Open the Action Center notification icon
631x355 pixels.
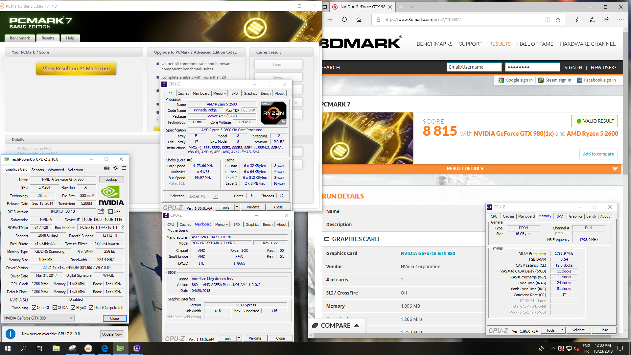pyautogui.click(x=620, y=348)
